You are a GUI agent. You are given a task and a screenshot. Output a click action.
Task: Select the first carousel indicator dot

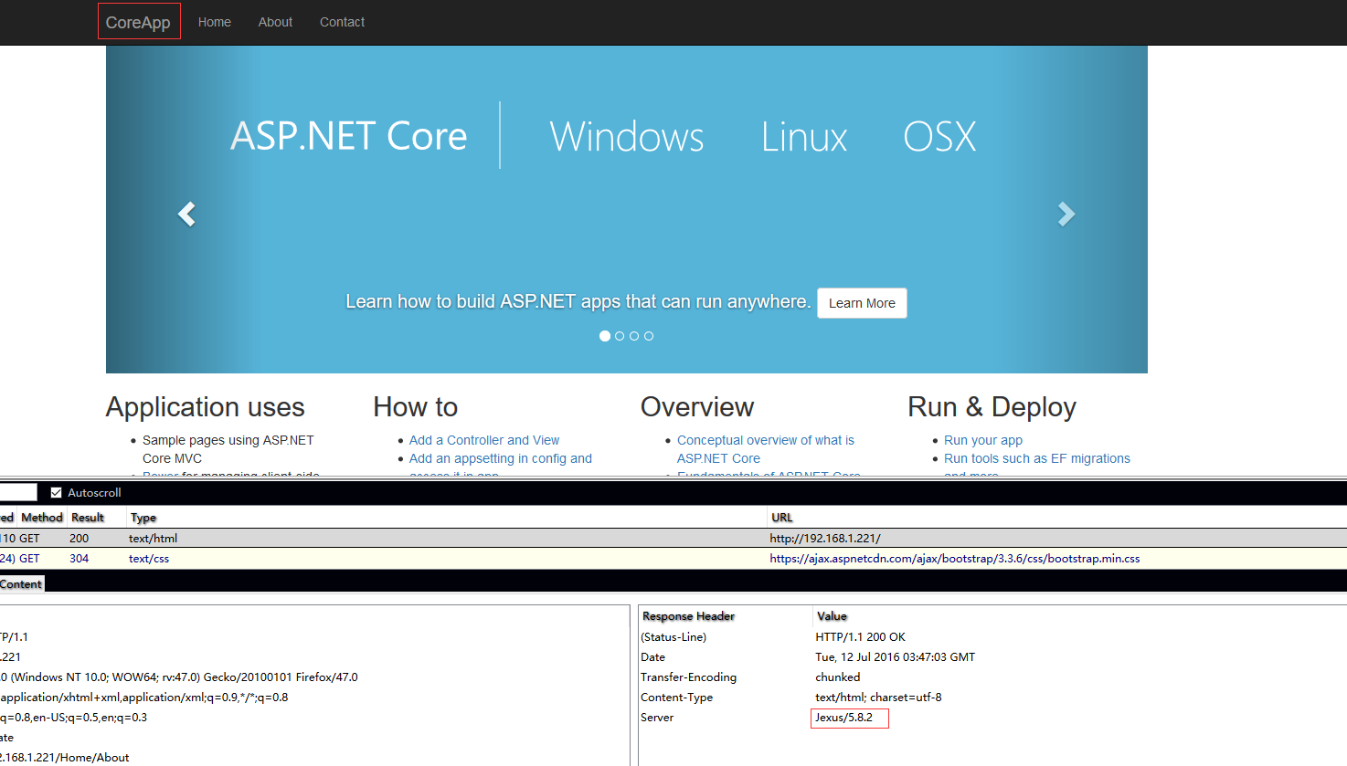click(605, 336)
